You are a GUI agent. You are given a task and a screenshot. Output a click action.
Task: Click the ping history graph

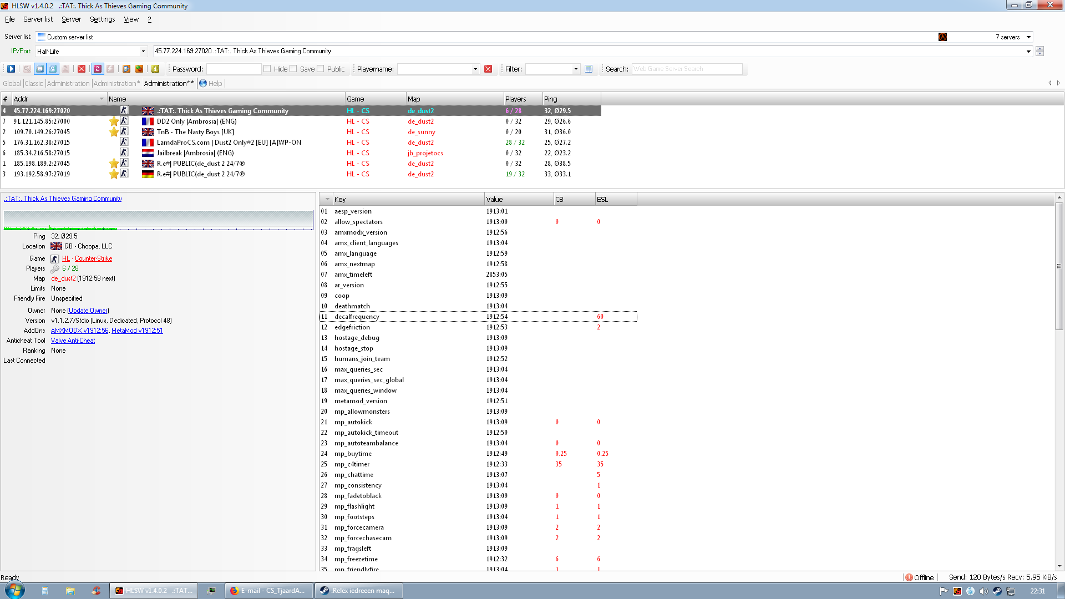pyautogui.click(x=159, y=220)
